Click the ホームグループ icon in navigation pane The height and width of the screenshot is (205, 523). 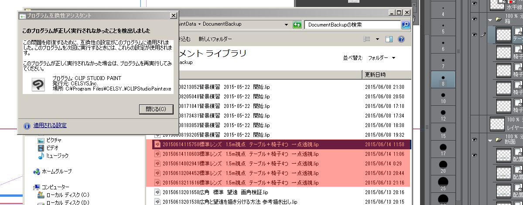(x=37, y=172)
